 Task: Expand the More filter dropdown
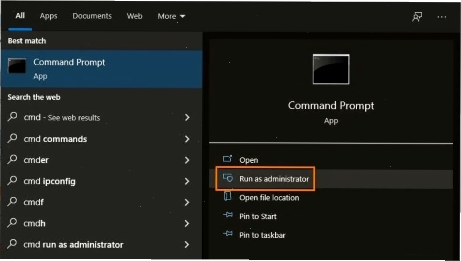point(171,16)
